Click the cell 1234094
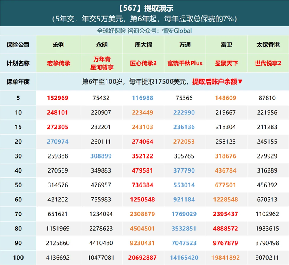The width and height of the screenshot is (289, 265). 101,214
